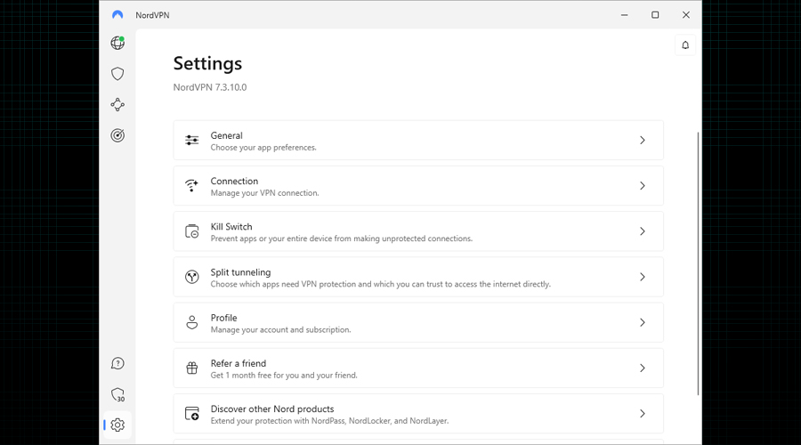Click 'Manage your VPN connection.' text
This screenshot has height=445, width=801.
pyautogui.click(x=264, y=193)
